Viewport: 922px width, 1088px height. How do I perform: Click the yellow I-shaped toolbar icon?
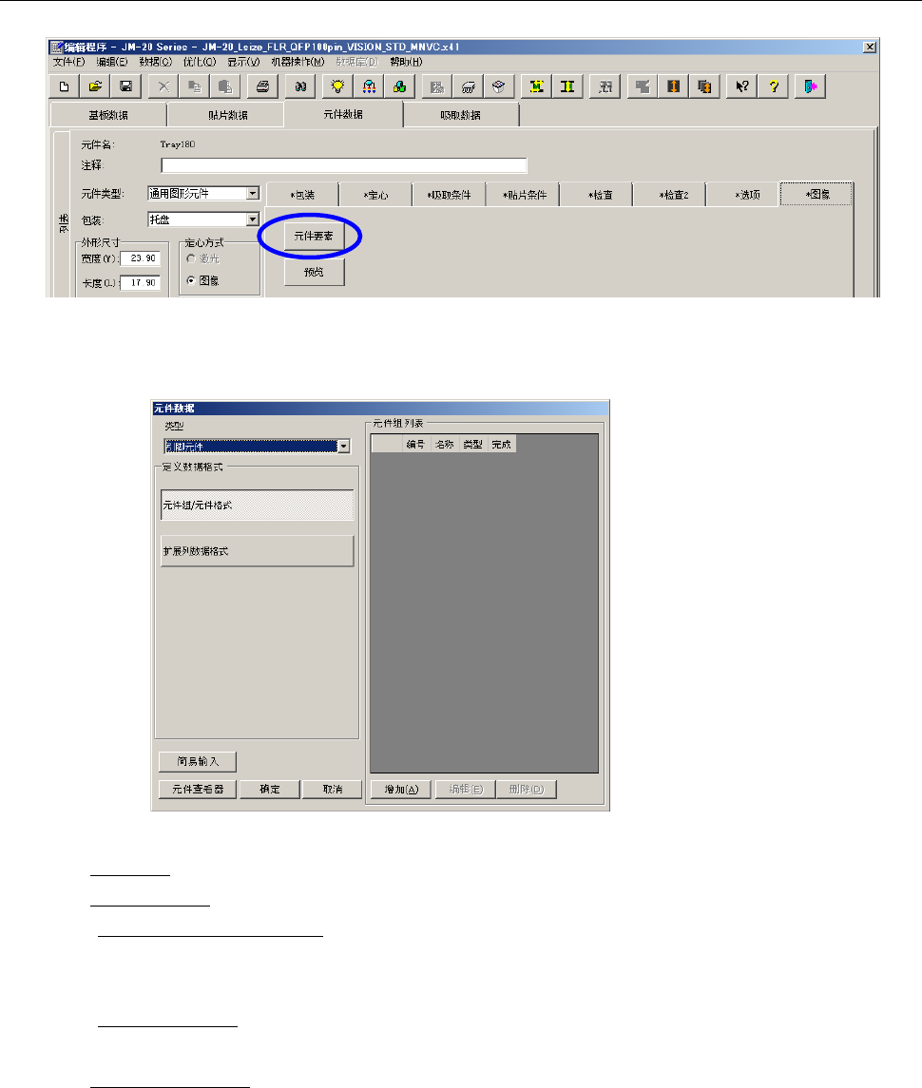tap(567, 86)
